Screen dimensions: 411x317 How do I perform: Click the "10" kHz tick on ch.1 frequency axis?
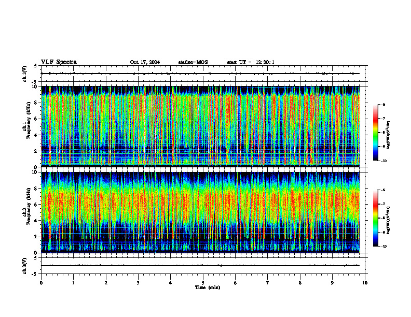36,87
